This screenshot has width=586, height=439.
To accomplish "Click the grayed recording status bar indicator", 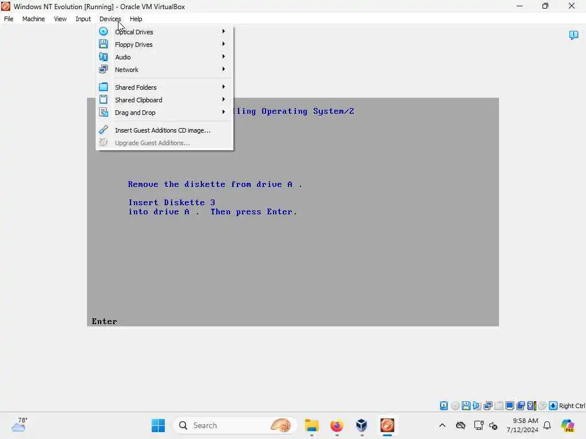I will (543, 406).
